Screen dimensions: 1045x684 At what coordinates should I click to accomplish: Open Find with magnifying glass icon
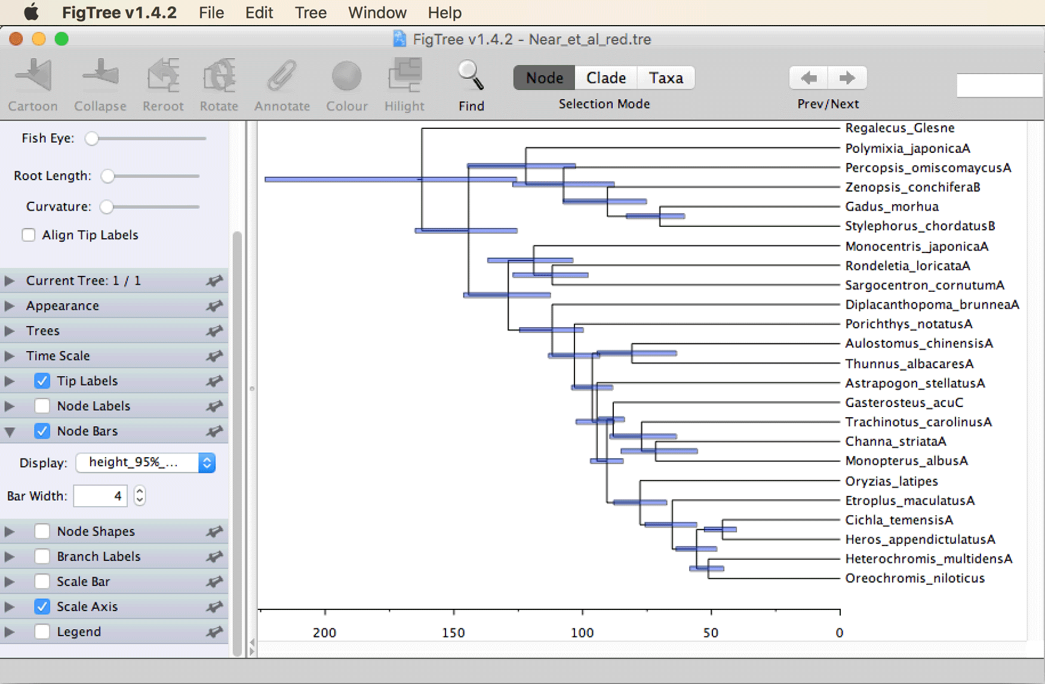tap(471, 76)
